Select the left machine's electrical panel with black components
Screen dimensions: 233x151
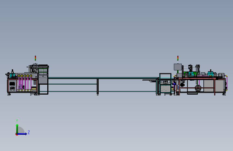pos(12,86)
